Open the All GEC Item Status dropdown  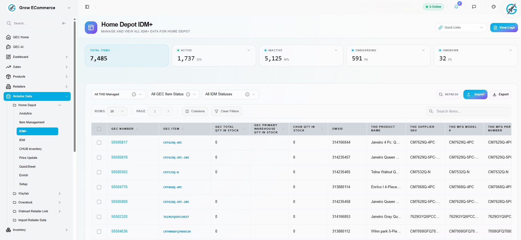pyautogui.click(x=173, y=94)
